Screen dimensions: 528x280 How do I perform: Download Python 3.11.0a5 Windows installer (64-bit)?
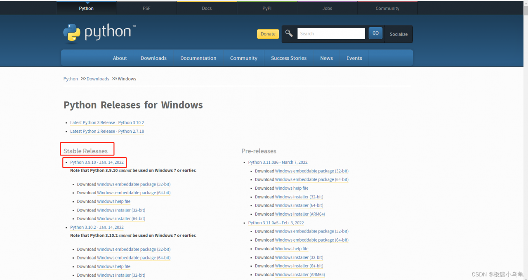299,266
